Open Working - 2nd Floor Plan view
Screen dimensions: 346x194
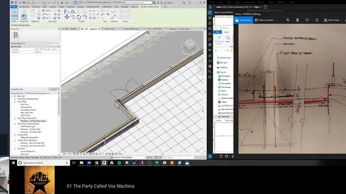(x=31, y=132)
